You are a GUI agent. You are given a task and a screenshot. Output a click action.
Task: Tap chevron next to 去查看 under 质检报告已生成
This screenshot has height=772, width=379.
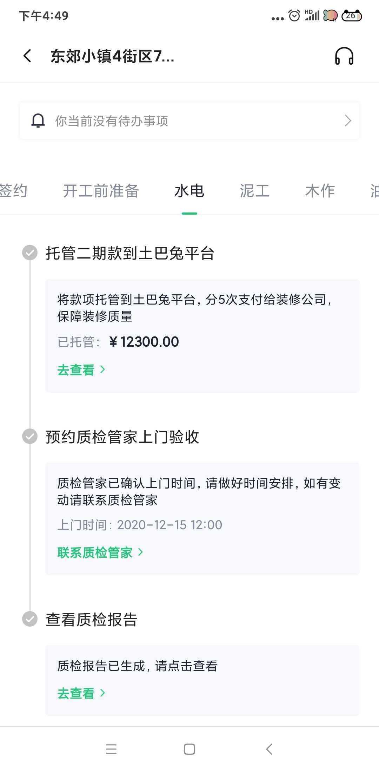102,693
